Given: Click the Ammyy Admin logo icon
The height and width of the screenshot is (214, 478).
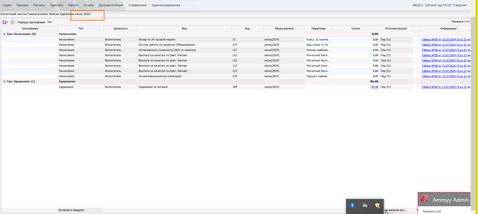Looking at the screenshot, I should (x=424, y=199).
